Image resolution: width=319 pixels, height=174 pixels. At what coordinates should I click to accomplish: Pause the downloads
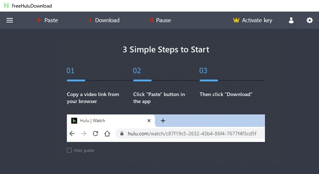point(160,20)
